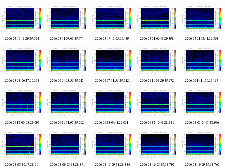This screenshot has width=225, height=168.
Task: Click the caption text 2006-03-14 07:05:29.474
Action: [67, 39]
